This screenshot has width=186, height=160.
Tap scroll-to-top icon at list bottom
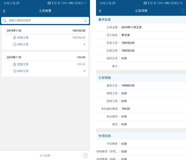(x=85, y=155)
